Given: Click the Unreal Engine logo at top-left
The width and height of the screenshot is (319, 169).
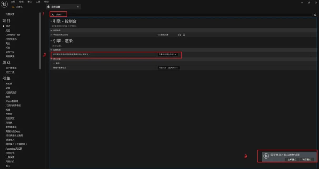Looking at the screenshot, I should [x=4, y=4].
